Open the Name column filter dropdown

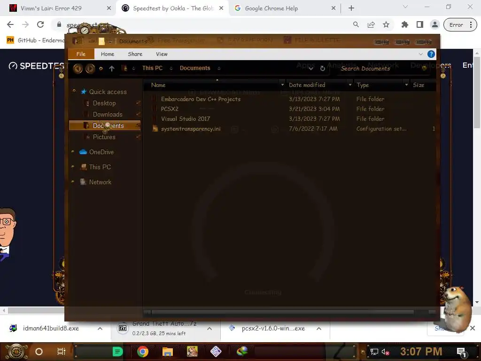(x=282, y=85)
